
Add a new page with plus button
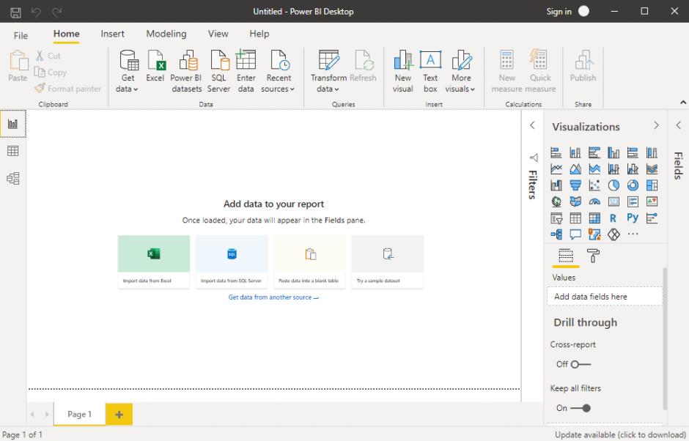(x=119, y=414)
